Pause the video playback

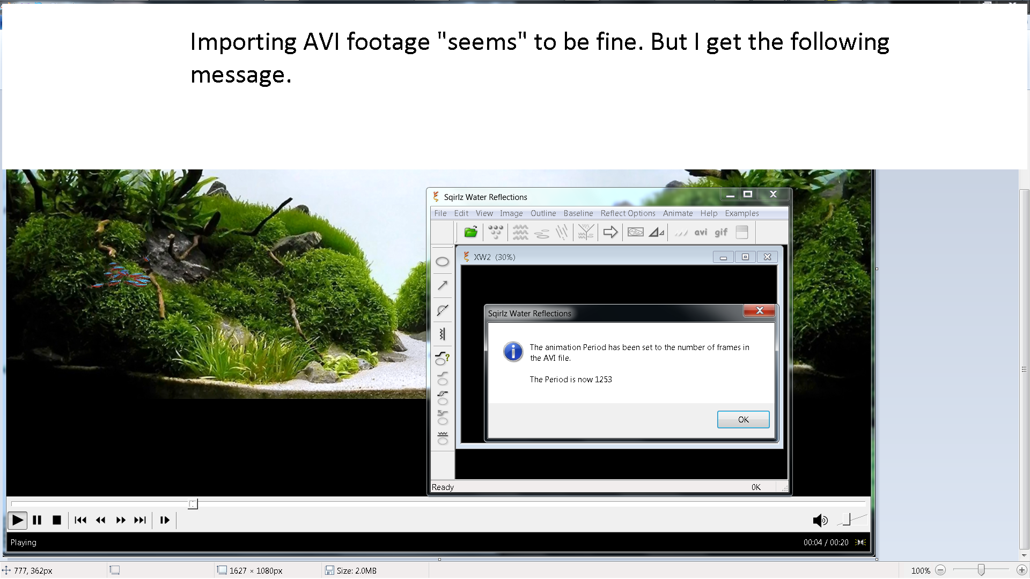pyautogui.click(x=37, y=520)
